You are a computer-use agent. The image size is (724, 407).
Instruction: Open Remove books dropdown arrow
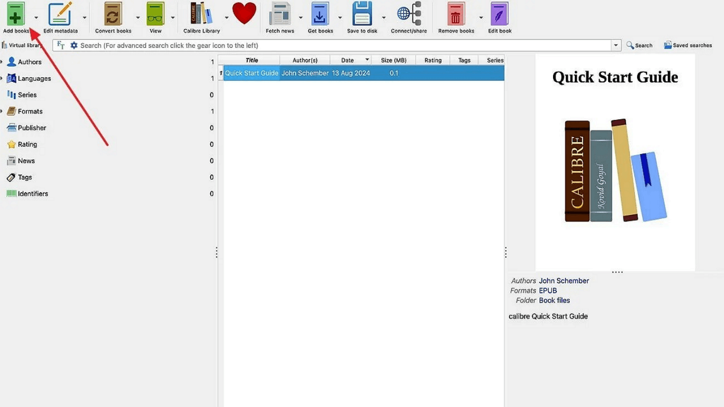pos(481,18)
